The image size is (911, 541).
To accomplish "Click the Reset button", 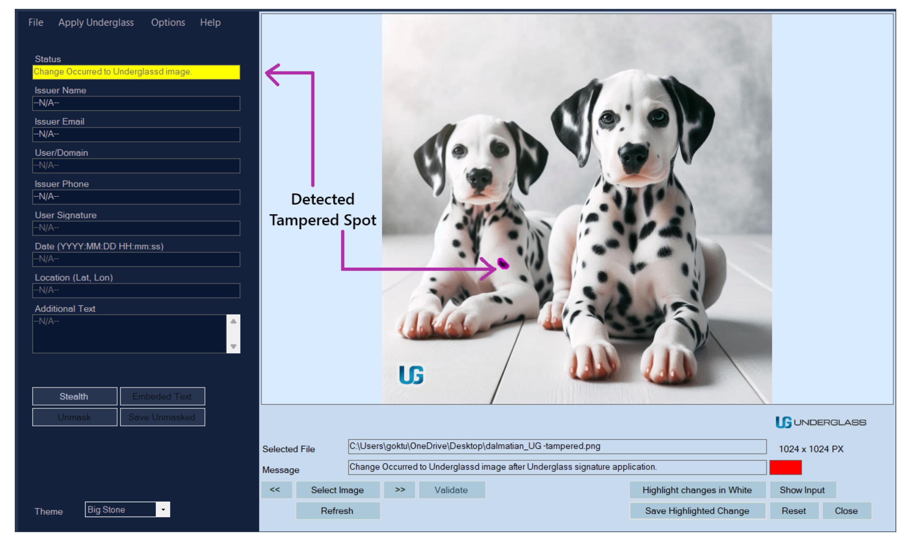I will 794,511.
